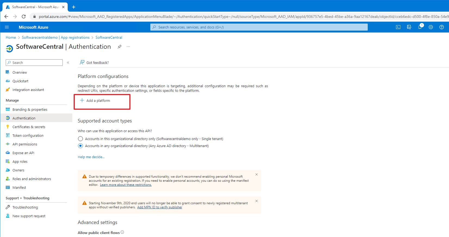The image size is (449, 237).
Task: Select single tenant accounts radio option
Action: tap(80, 139)
